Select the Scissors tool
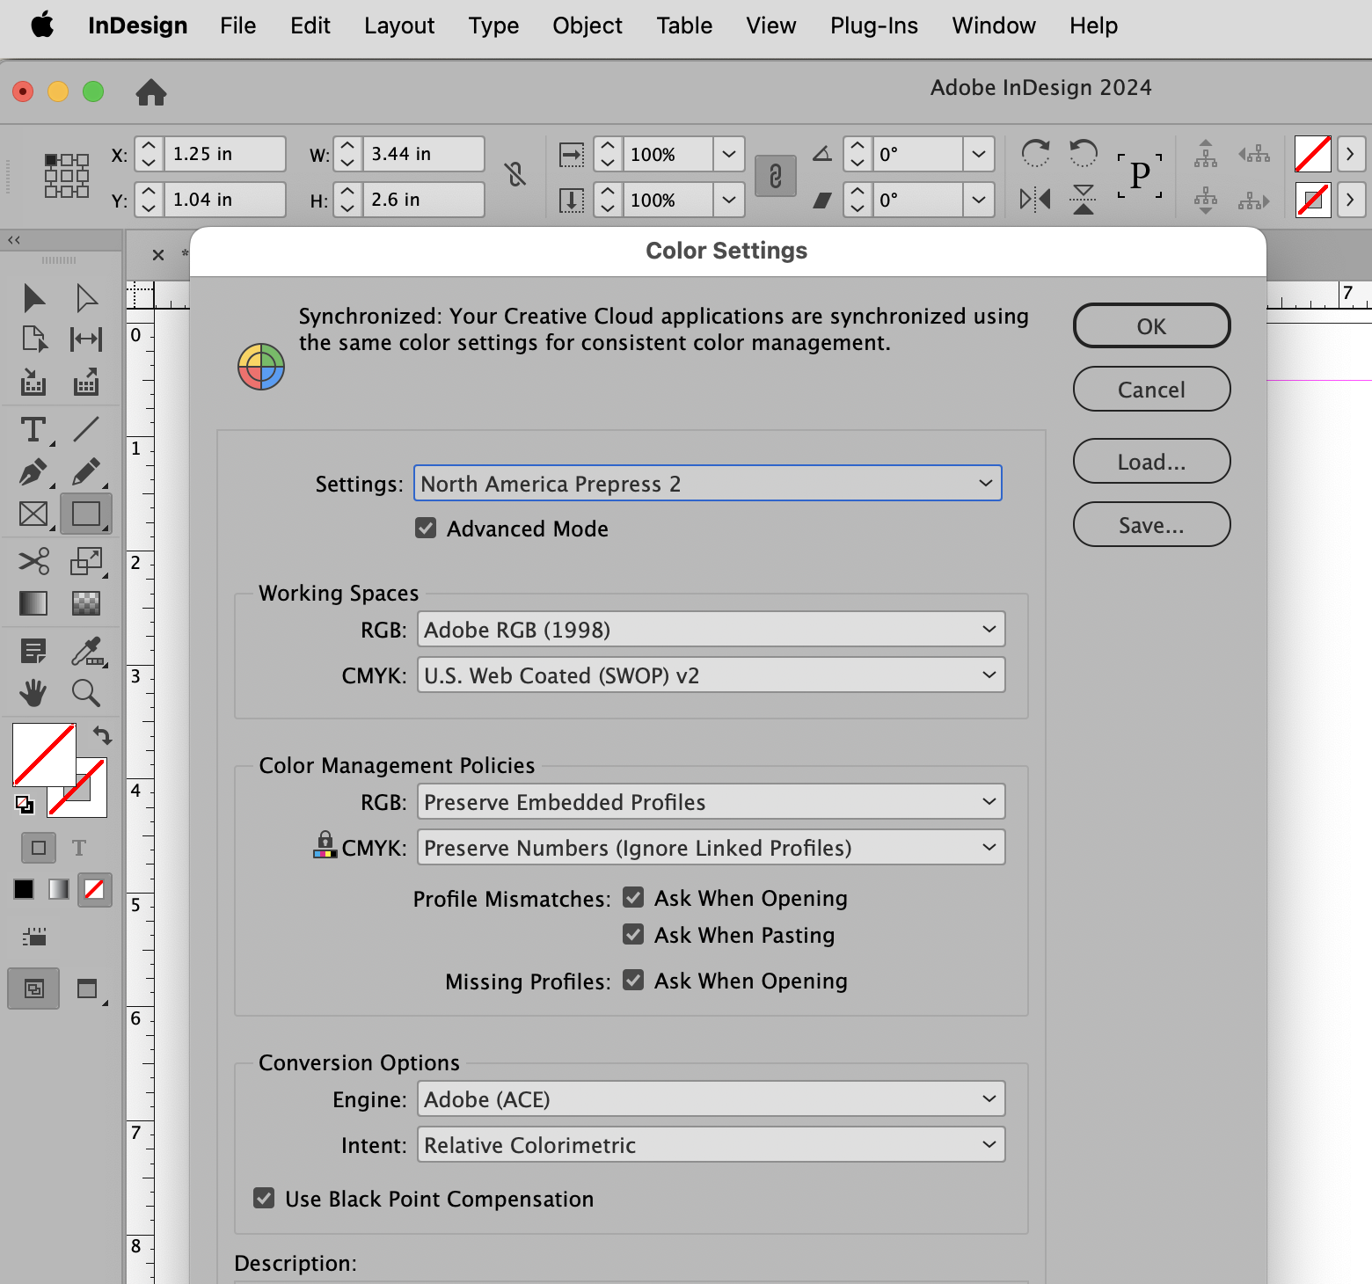The width and height of the screenshot is (1372, 1284). (33, 560)
